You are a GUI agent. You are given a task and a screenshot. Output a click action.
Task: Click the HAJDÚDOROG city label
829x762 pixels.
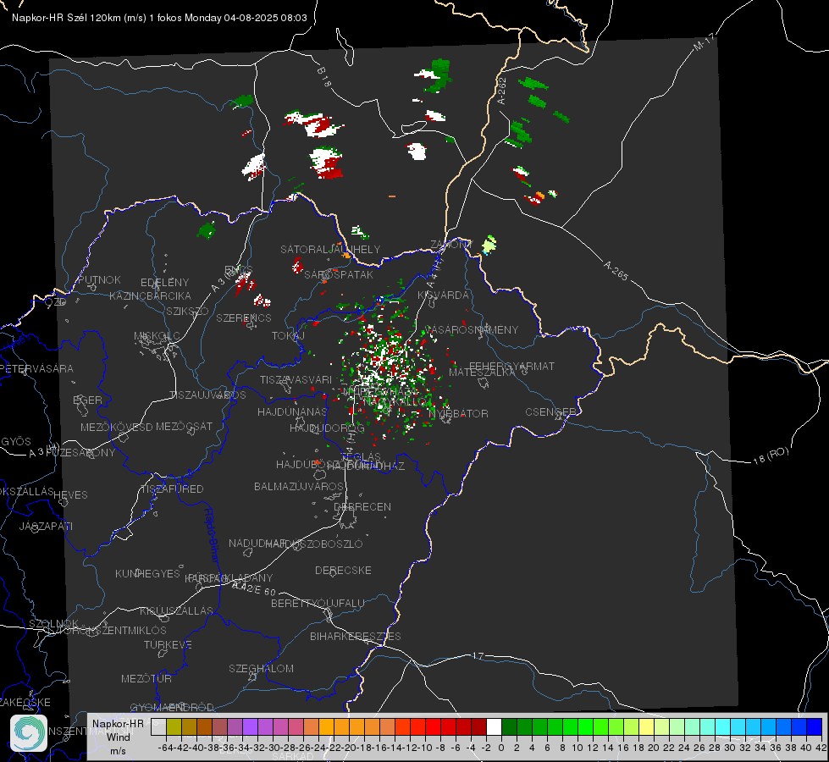327,428
